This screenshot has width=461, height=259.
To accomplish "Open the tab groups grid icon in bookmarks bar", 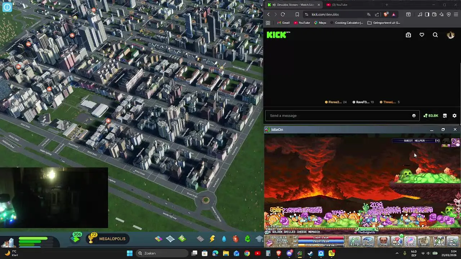I will tap(268, 23).
